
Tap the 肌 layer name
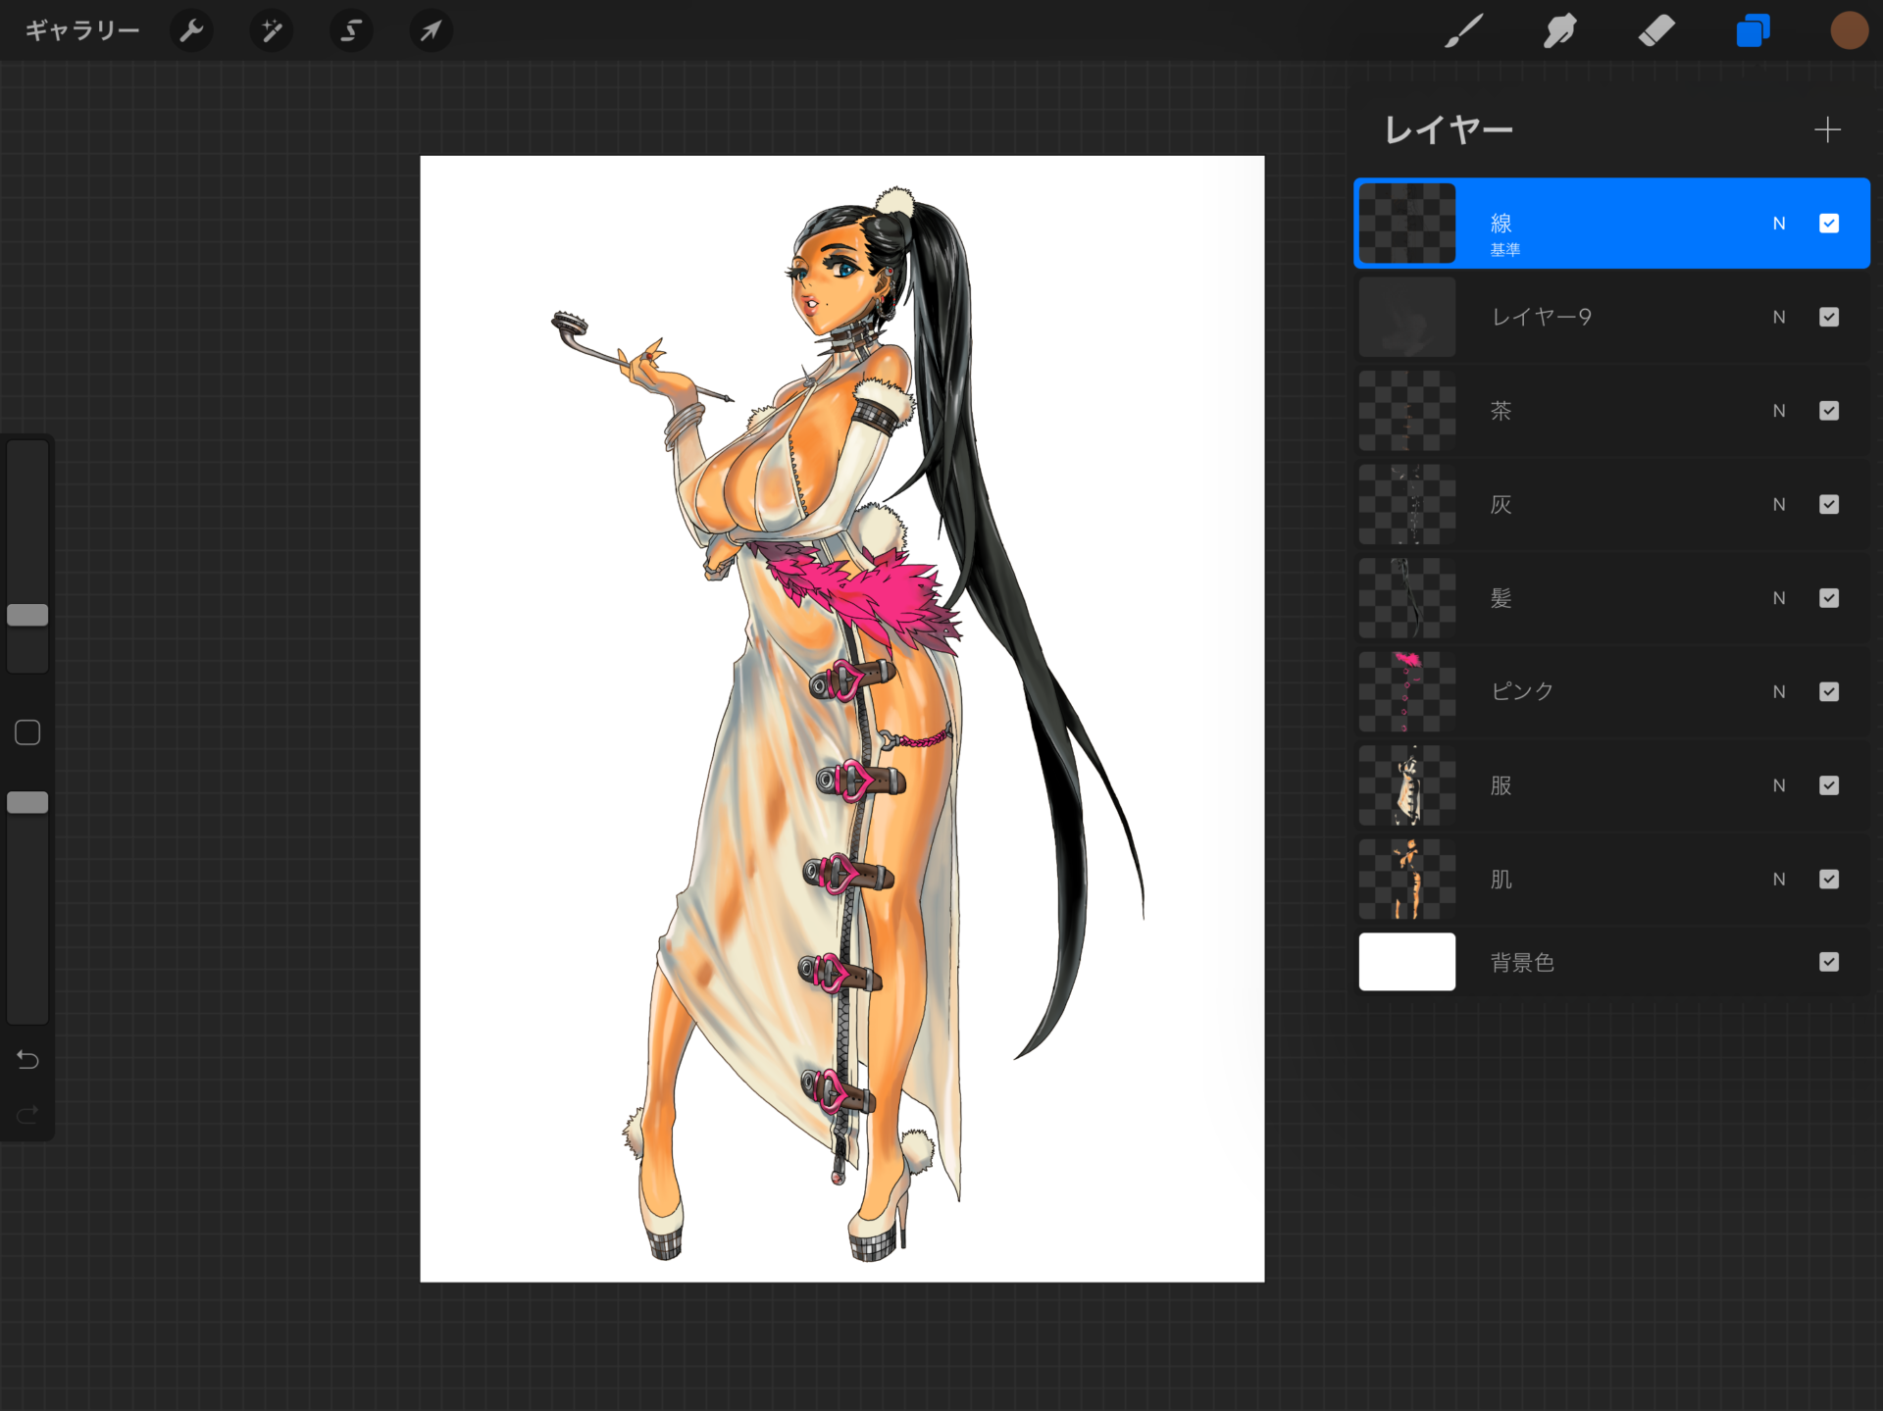(1501, 879)
